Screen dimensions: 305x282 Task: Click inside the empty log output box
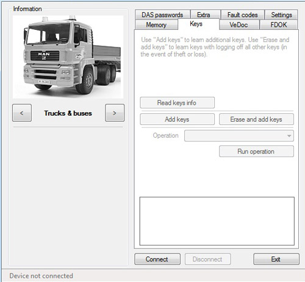point(217,221)
